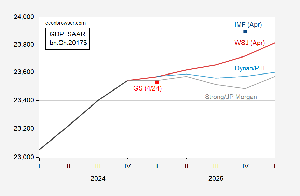Viewport: 300px width, 196px height.
Task: Click the 2025 quarter II tick label
Action: point(187,166)
